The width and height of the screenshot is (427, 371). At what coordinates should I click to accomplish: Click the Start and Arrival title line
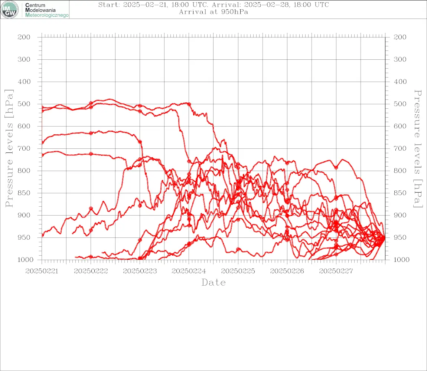[x=213, y=4]
